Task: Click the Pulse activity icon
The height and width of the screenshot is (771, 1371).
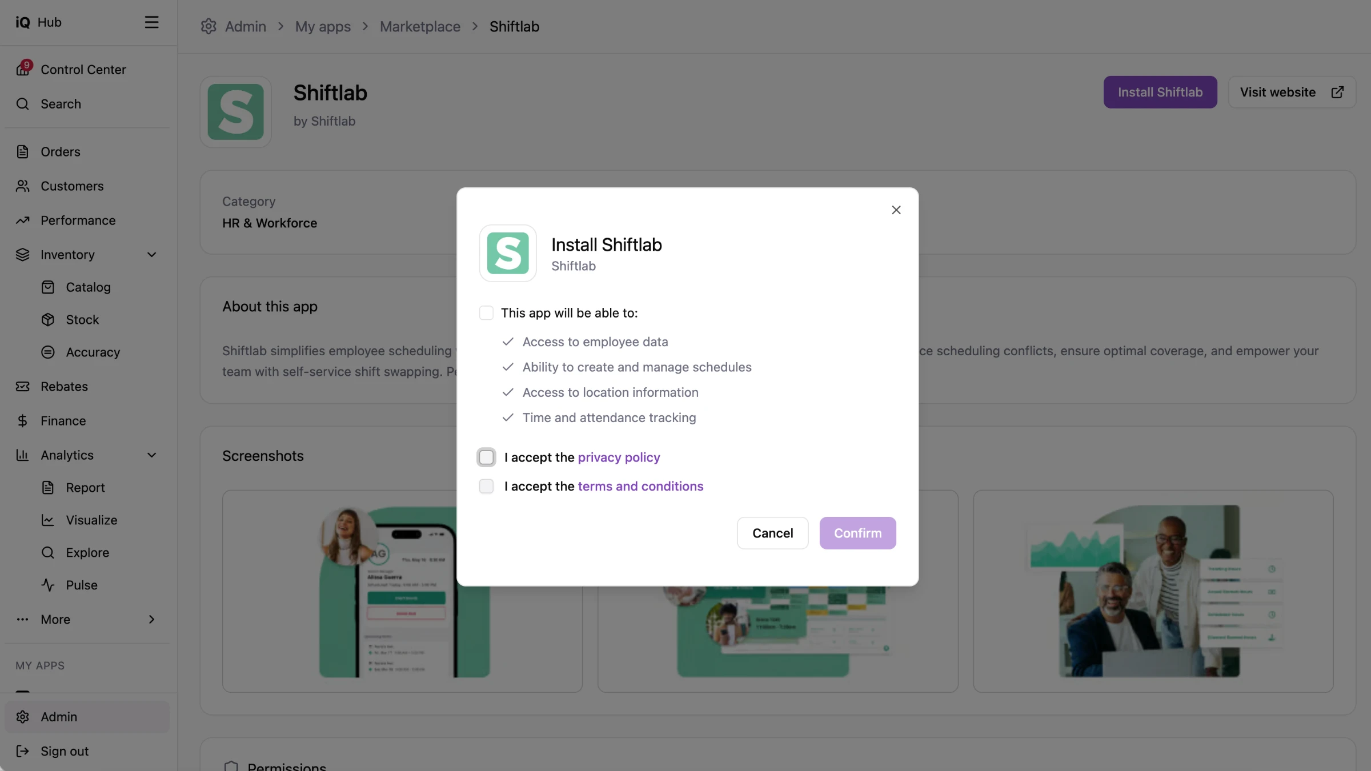Action: (48, 585)
